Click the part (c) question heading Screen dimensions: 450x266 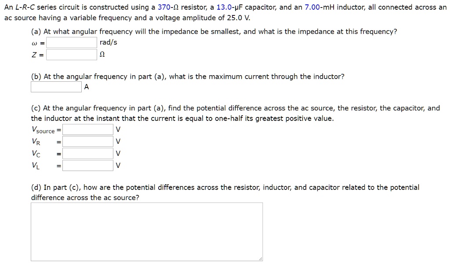(236, 113)
